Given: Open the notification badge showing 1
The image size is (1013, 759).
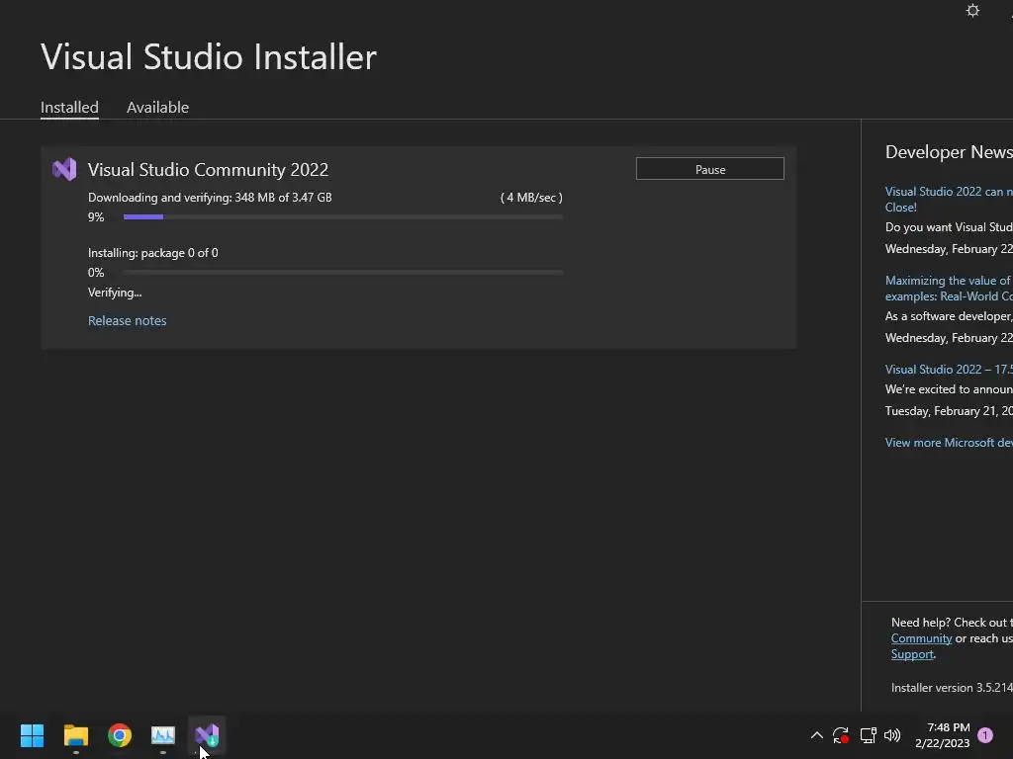Looking at the screenshot, I should (x=985, y=735).
